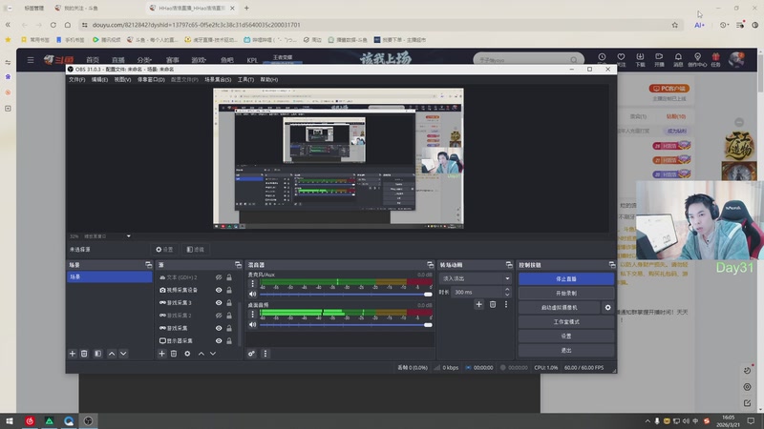Open Douyu 游戏 dropdown in navbar
This screenshot has height=429, width=764.
coord(199,60)
